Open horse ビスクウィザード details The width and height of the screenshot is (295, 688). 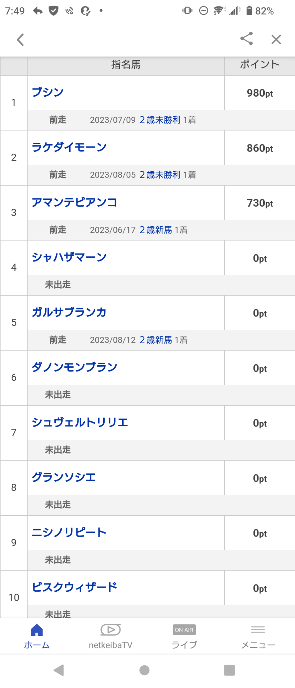(x=74, y=587)
